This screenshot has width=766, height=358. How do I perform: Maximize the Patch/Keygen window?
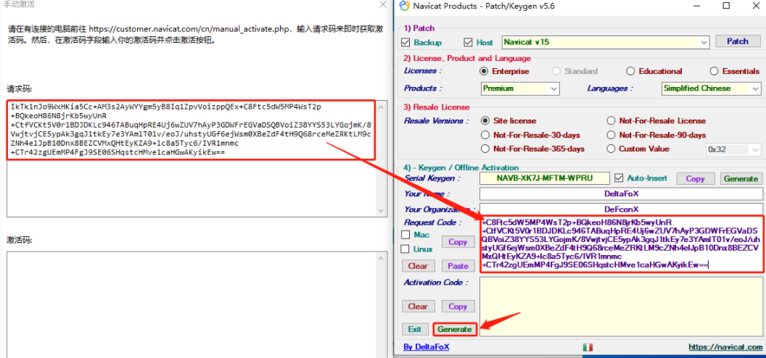(726, 6)
